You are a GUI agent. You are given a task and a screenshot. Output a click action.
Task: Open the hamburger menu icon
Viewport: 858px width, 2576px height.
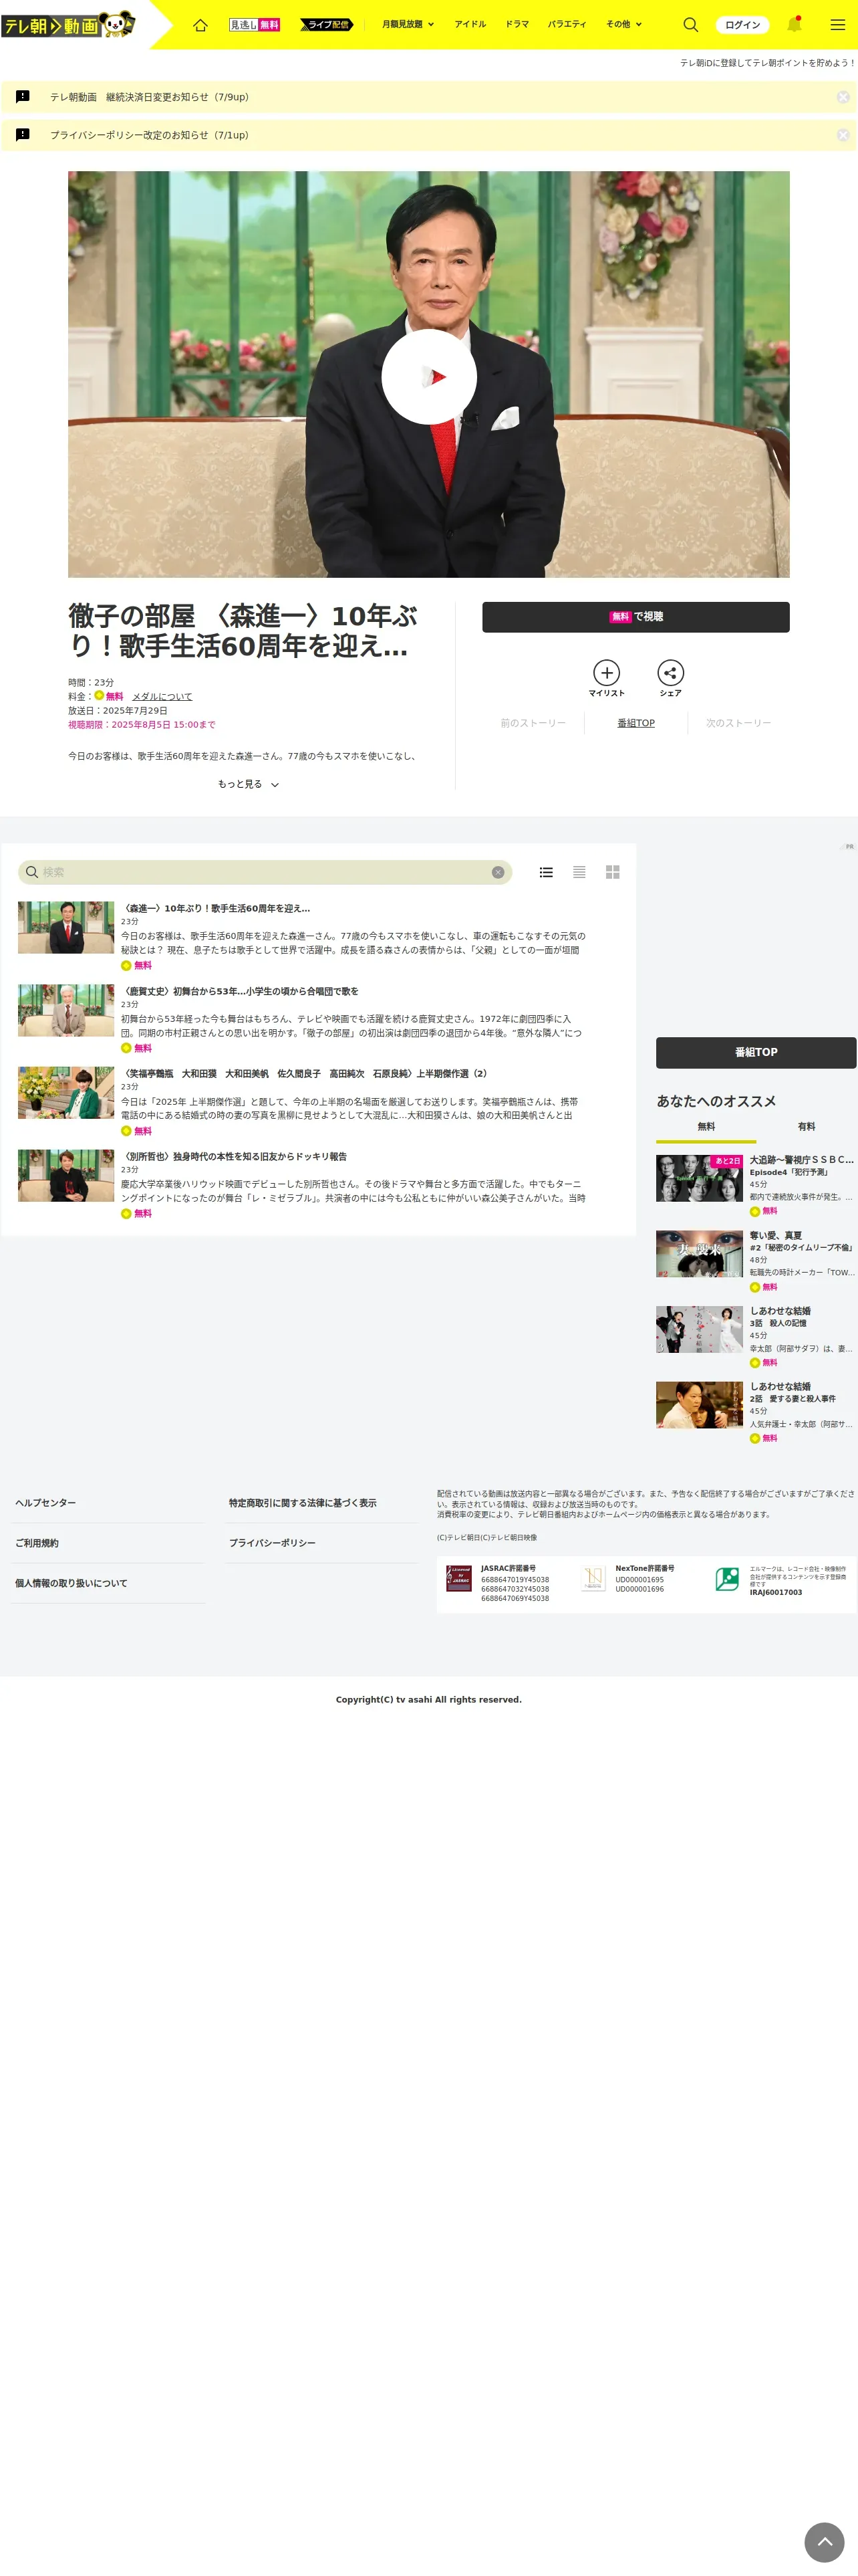tap(837, 24)
